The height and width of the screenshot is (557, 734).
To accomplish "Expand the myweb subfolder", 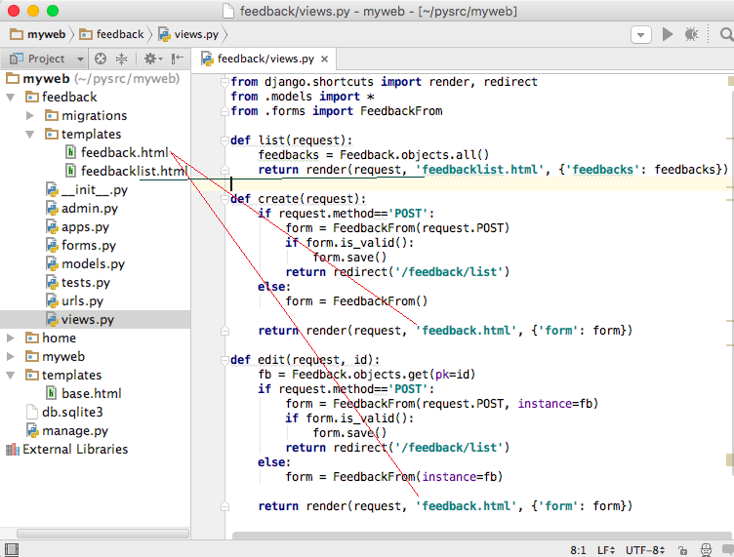I will tap(11, 356).
